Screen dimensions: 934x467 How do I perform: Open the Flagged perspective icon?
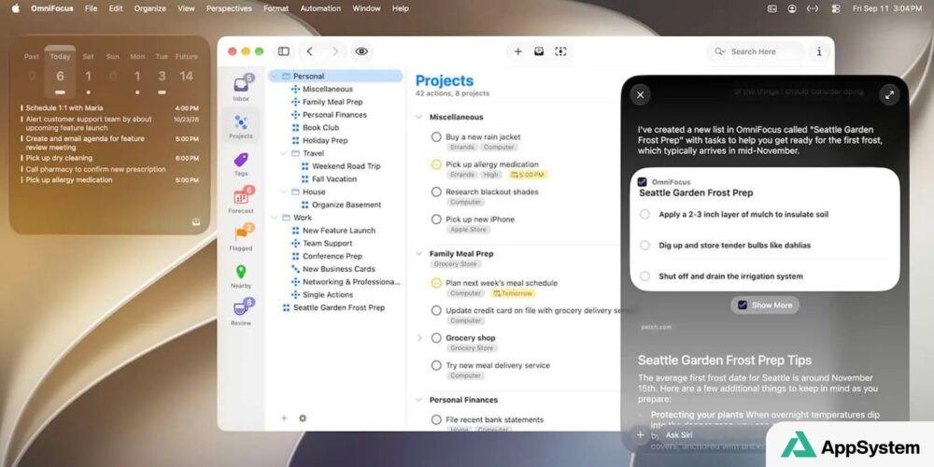coord(241,234)
